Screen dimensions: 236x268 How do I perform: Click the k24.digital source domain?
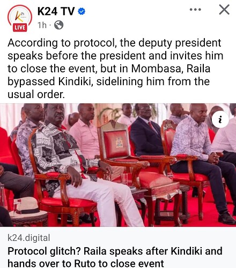(29, 238)
